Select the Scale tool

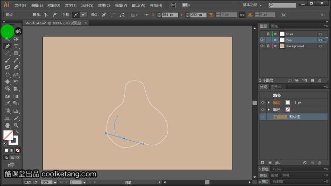pyautogui.click(x=16, y=75)
